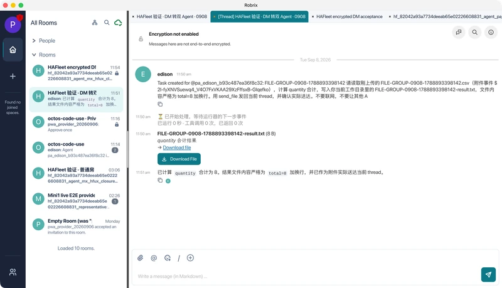Screen dimensions: 502x288
Task: Show room info panel
Action: coord(491,33)
